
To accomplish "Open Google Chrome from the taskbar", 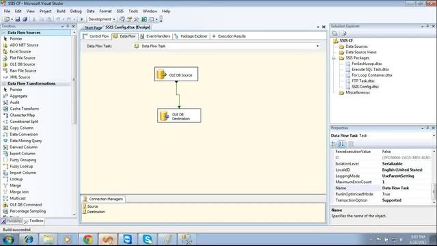I will point(88,239).
